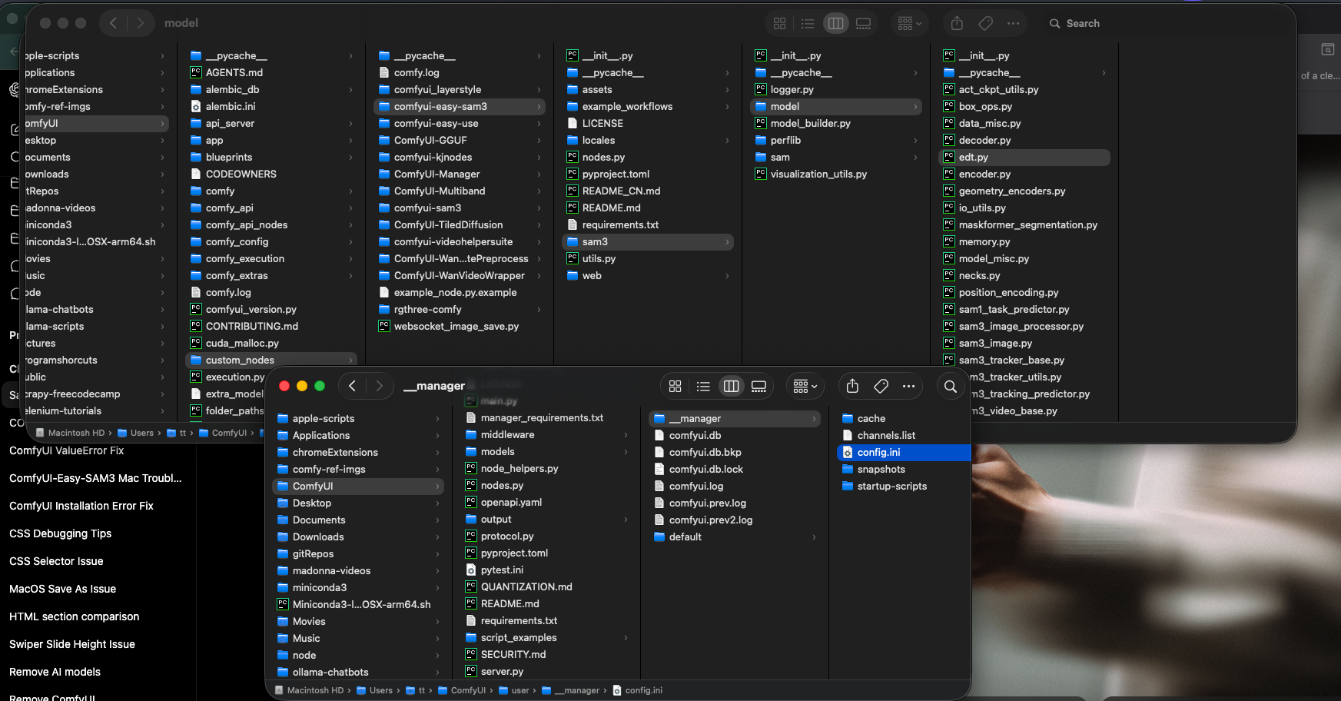This screenshot has width=1341, height=701.
Task: Switch the model window to column view
Action: tap(835, 23)
